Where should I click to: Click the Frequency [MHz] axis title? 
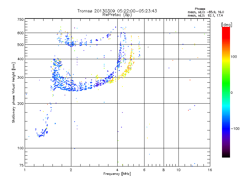[117, 174]
